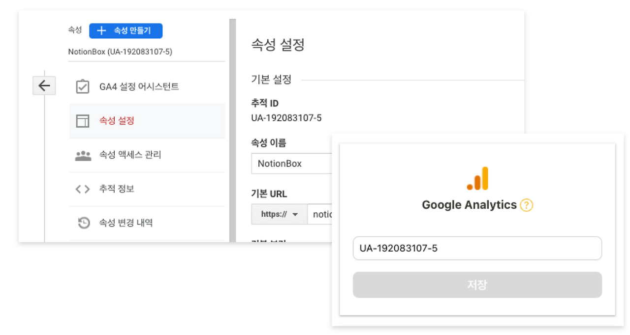
Task: Click the GA4 setup assistant checklist icon
Action: [x=82, y=87]
